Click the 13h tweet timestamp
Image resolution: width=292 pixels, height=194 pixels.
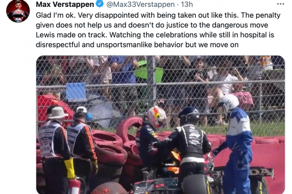click(187, 4)
